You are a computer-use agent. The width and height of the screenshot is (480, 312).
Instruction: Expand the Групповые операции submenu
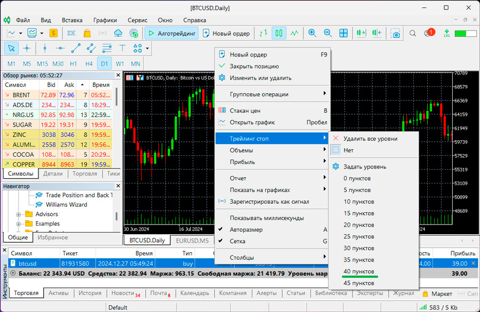[x=272, y=94]
